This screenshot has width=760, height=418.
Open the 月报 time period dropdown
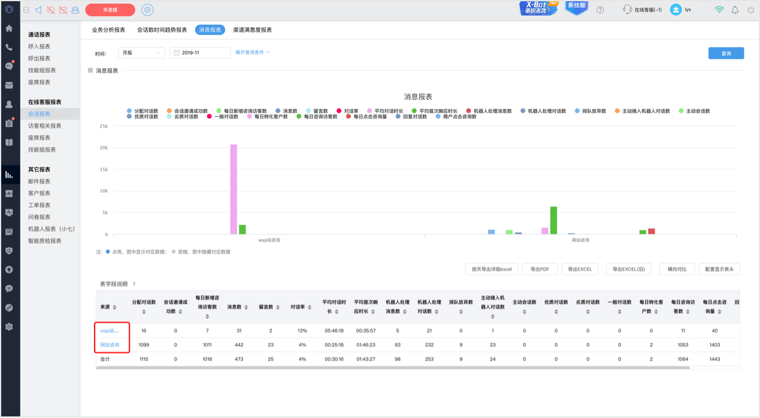click(141, 53)
